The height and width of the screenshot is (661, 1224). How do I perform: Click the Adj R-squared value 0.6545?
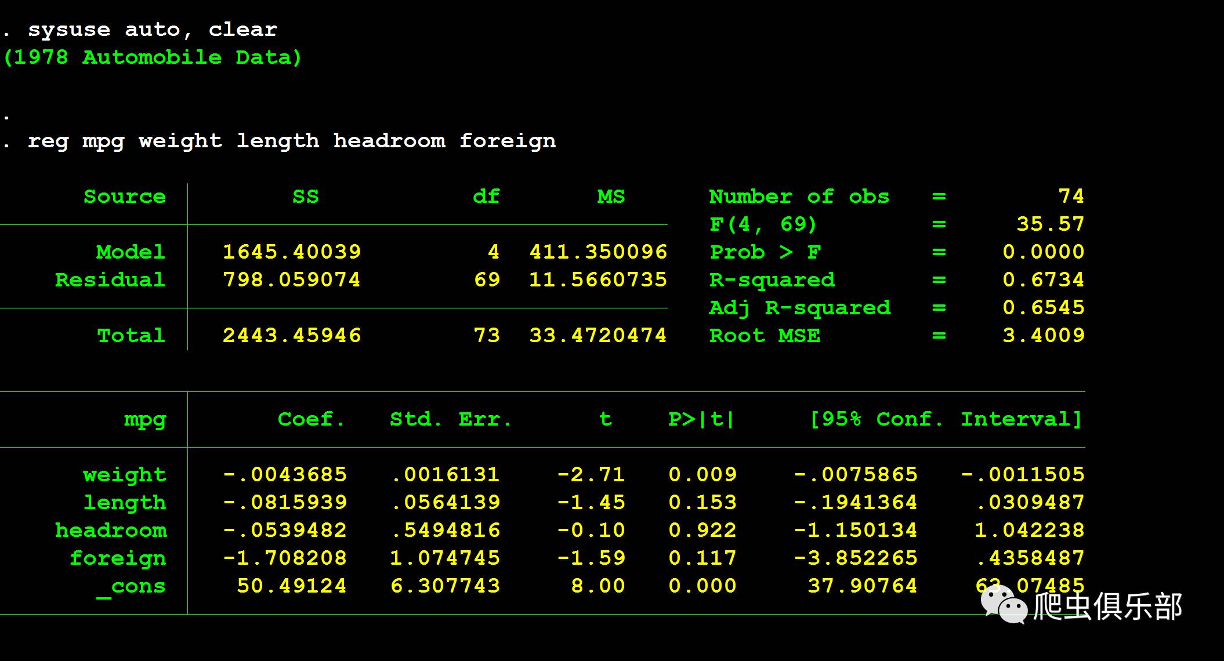point(1043,308)
